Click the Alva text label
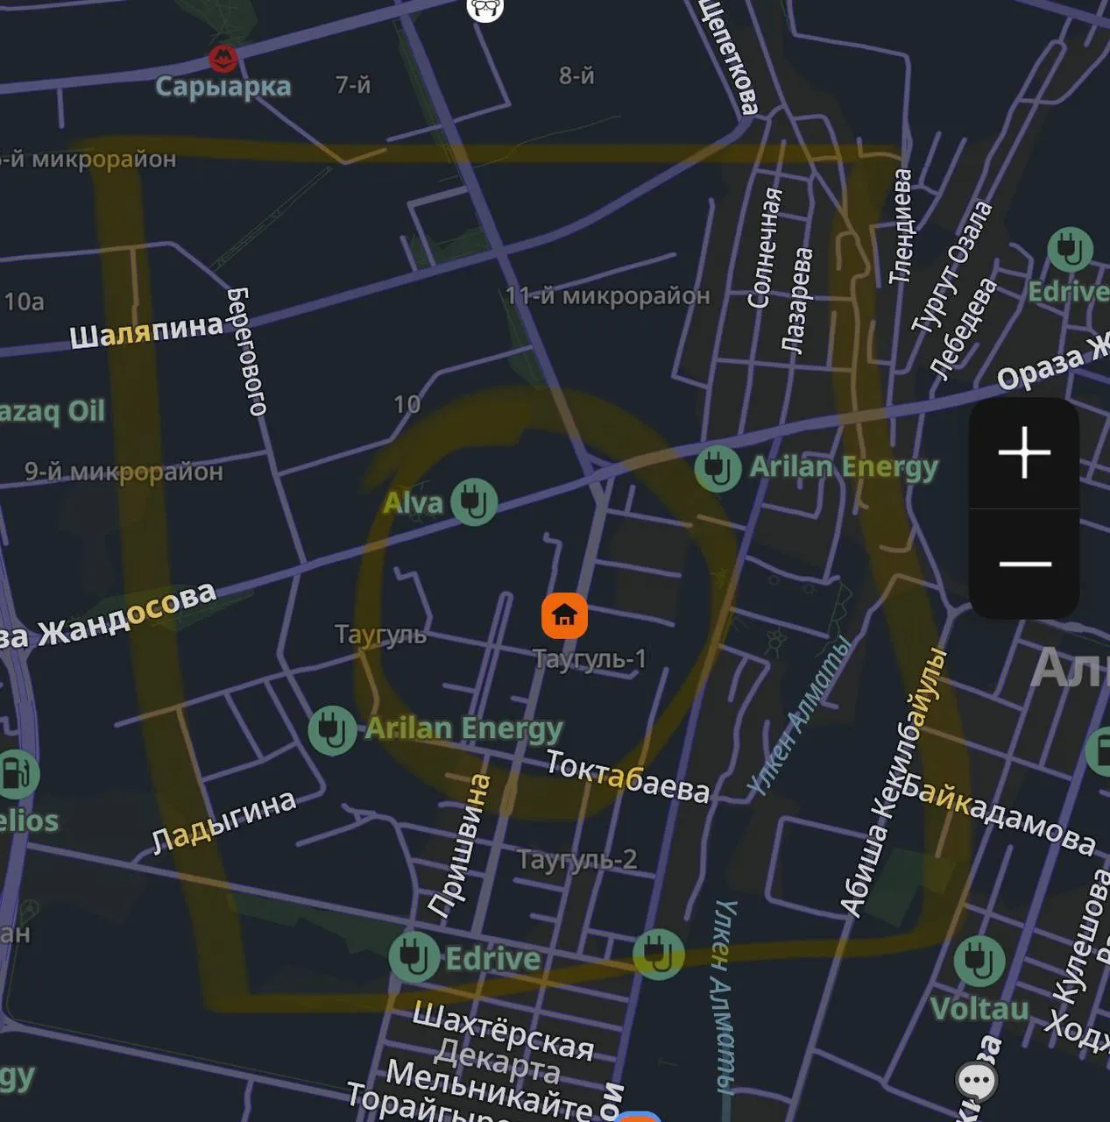 [414, 502]
